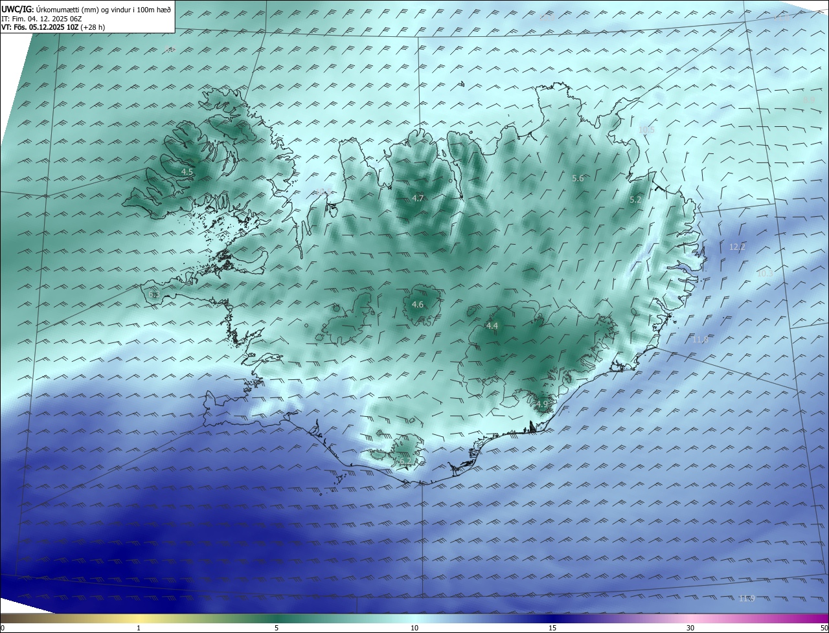Click the 10.3 value label
The height and width of the screenshot is (633, 829).
(765, 274)
